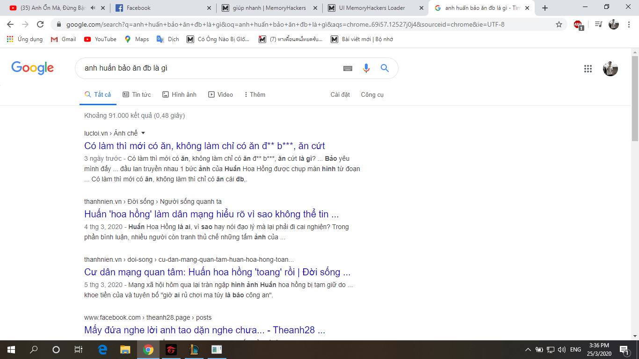Image resolution: width=639 pixels, height=359 pixels.
Task: Close the UI MemoryHackers Loader tab
Action: [x=421, y=8]
